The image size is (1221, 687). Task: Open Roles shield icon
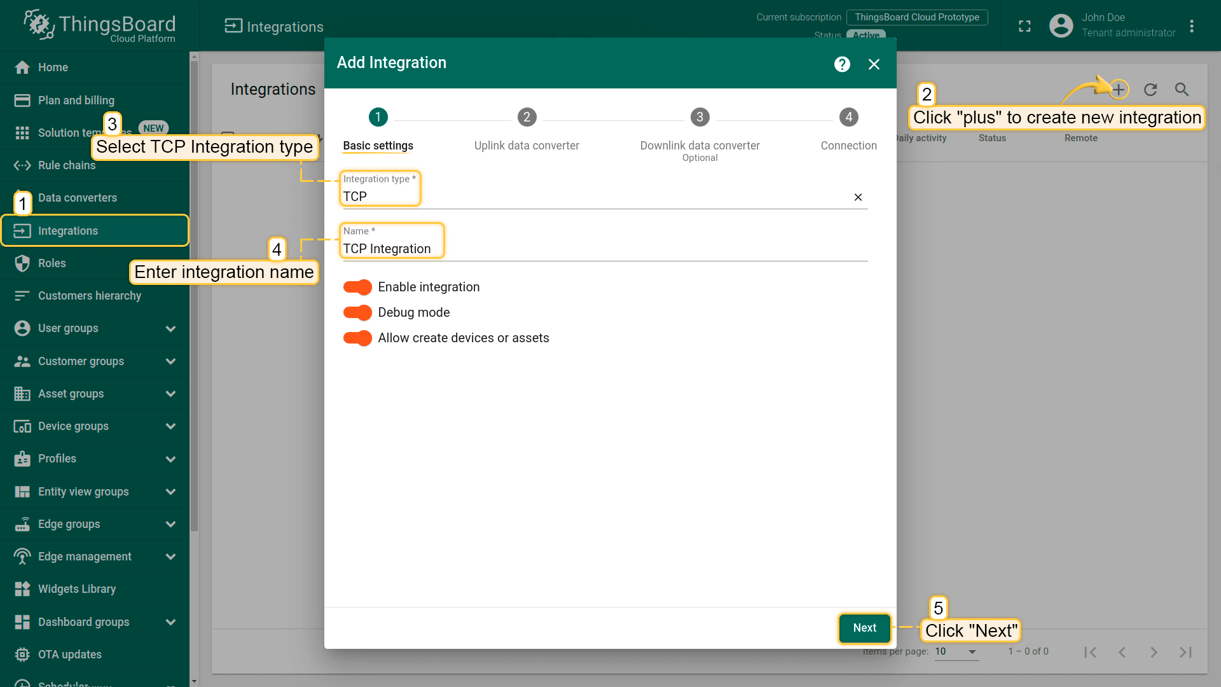tap(22, 263)
